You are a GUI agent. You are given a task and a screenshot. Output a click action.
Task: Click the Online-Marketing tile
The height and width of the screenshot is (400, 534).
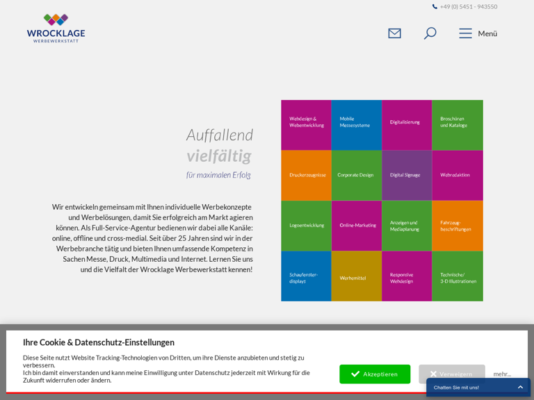point(356,226)
